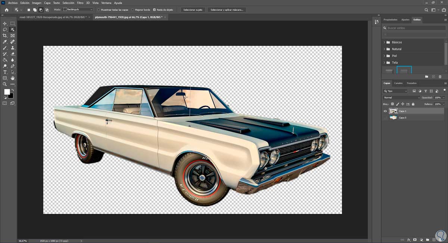Uncheck the 'Resta de objeto' option
The width and height of the screenshot is (448, 243).
pyautogui.click(x=155, y=10)
